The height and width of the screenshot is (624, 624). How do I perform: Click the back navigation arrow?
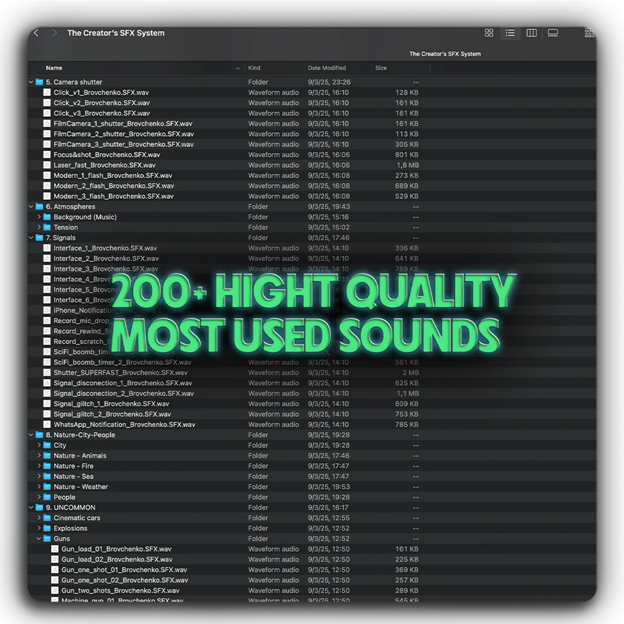[x=36, y=33]
